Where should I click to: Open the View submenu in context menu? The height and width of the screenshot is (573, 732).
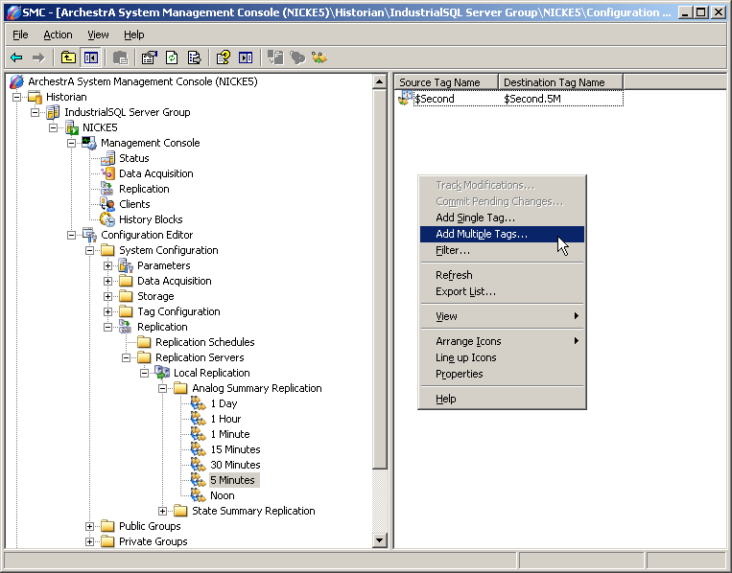pos(502,316)
